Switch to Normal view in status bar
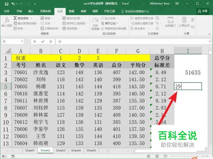This screenshot has height=159, width=213. [149, 156]
